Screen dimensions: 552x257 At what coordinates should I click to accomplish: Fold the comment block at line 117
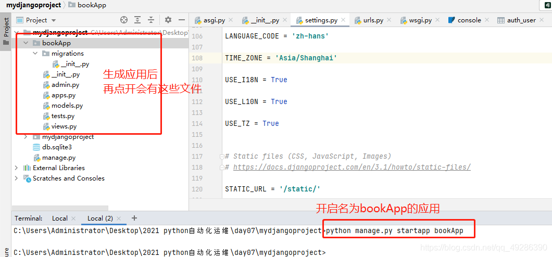click(x=222, y=157)
